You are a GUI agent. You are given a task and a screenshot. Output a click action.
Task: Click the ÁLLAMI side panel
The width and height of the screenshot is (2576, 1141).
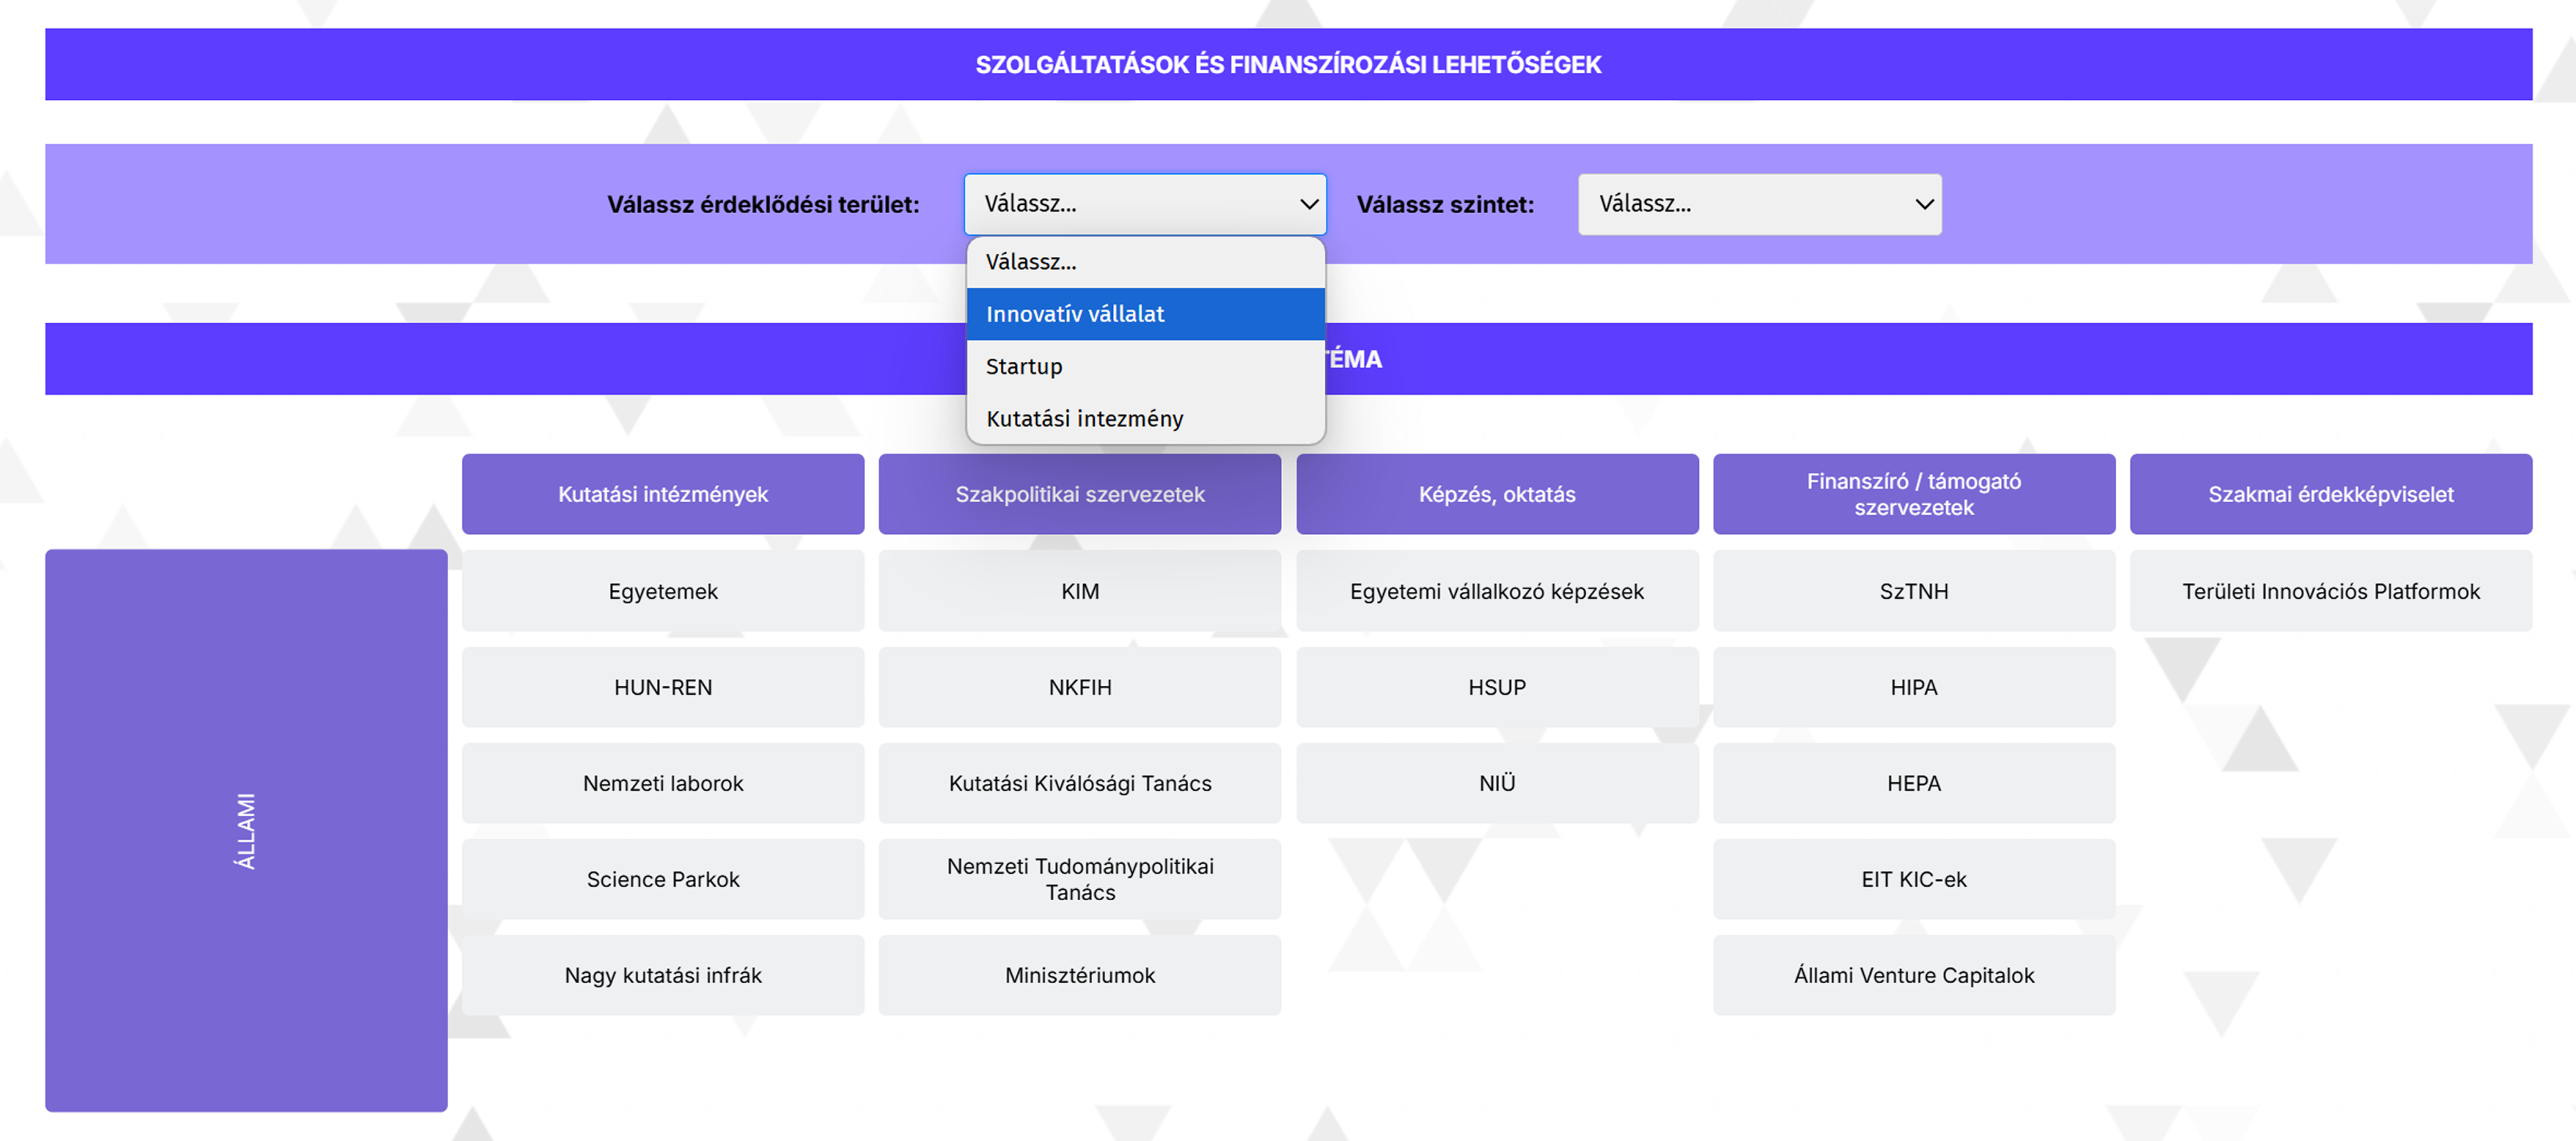click(246, 830)
